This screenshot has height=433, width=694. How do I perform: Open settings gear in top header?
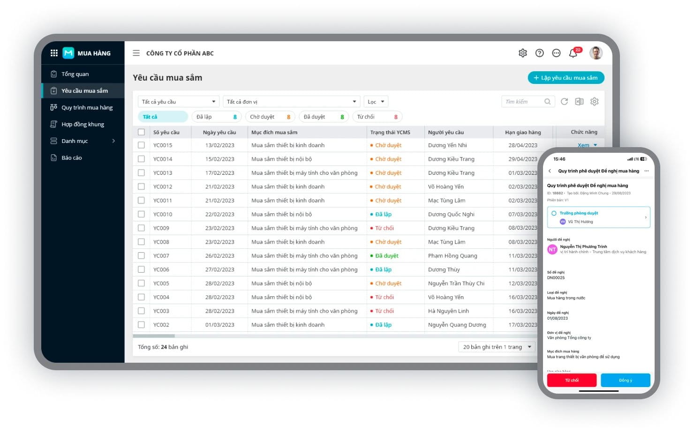click(x=523, y=53)
